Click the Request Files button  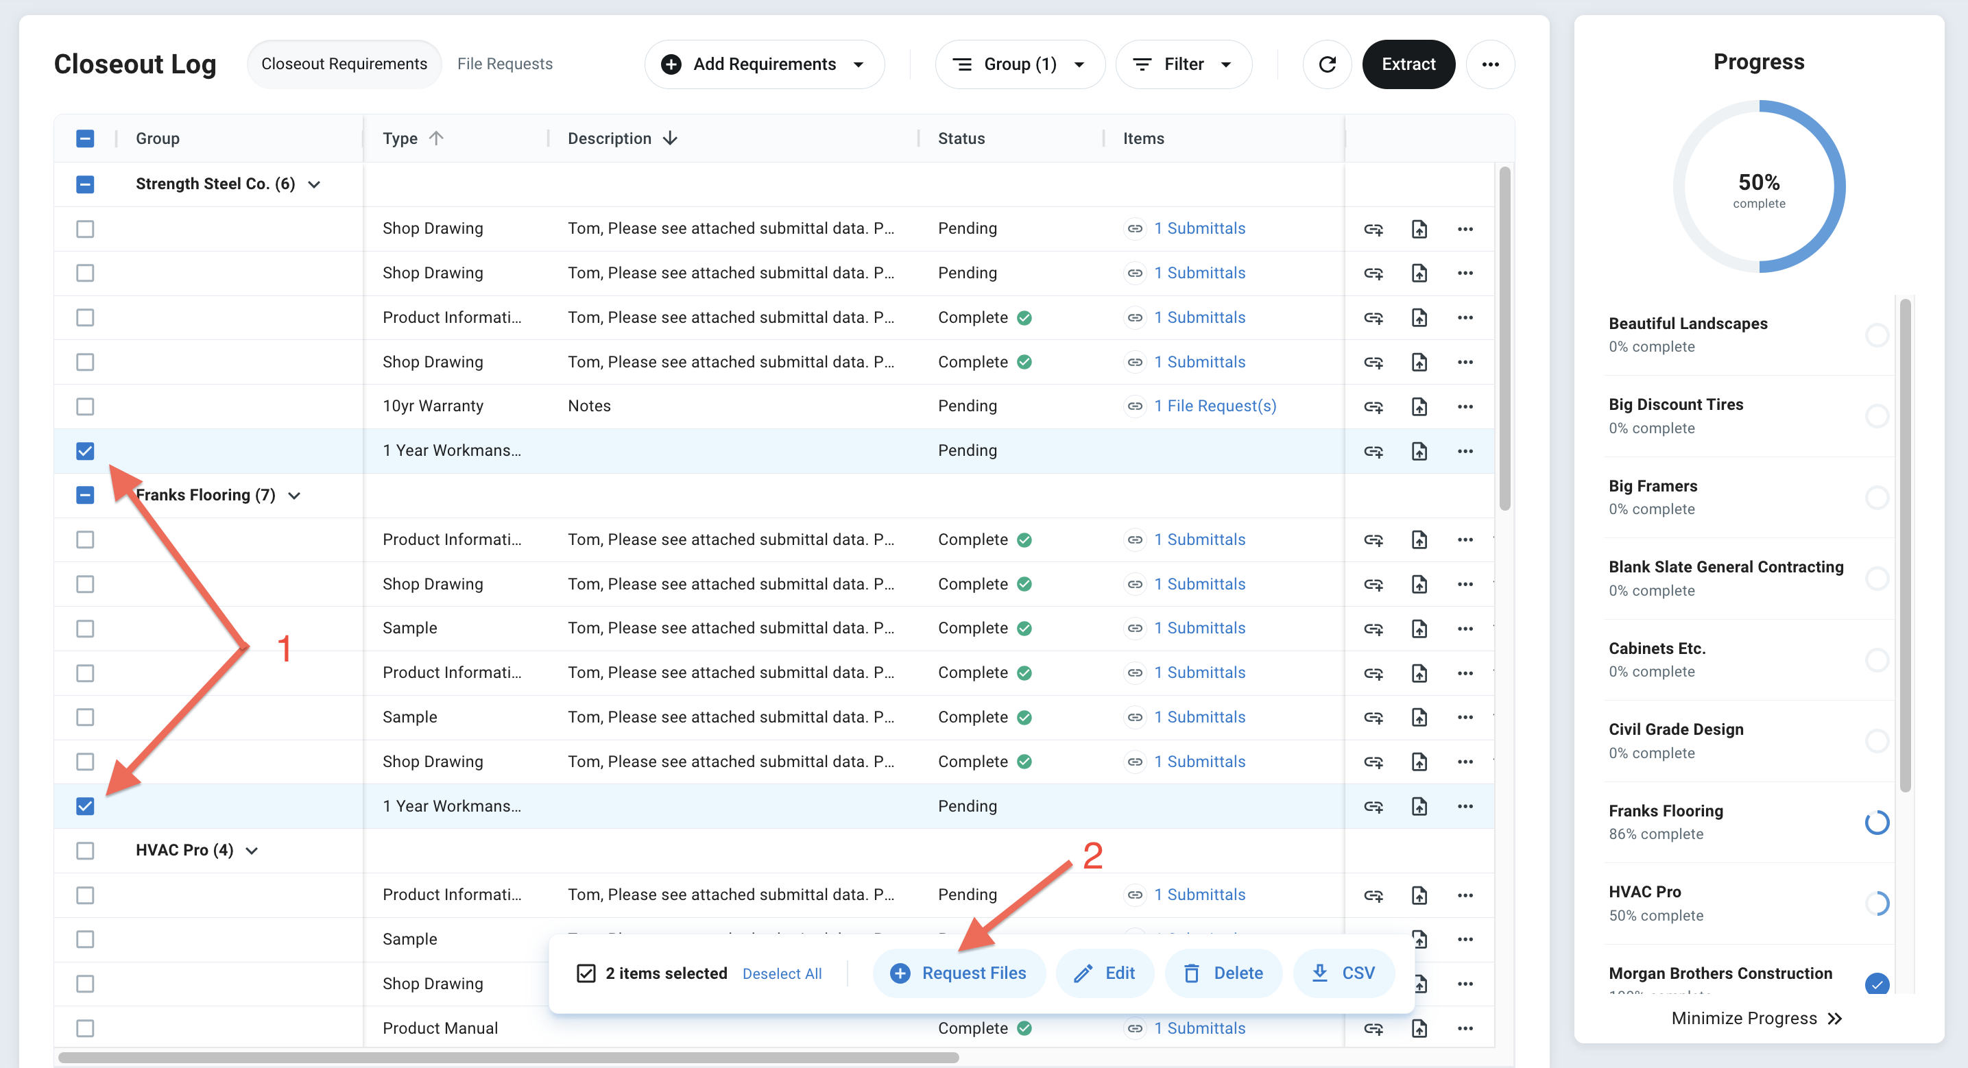958,973
